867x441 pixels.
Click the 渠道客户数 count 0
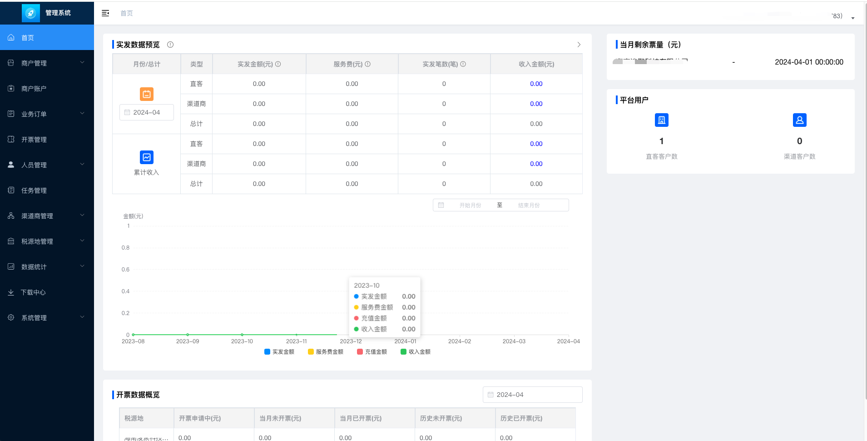[x=800, y=141]
